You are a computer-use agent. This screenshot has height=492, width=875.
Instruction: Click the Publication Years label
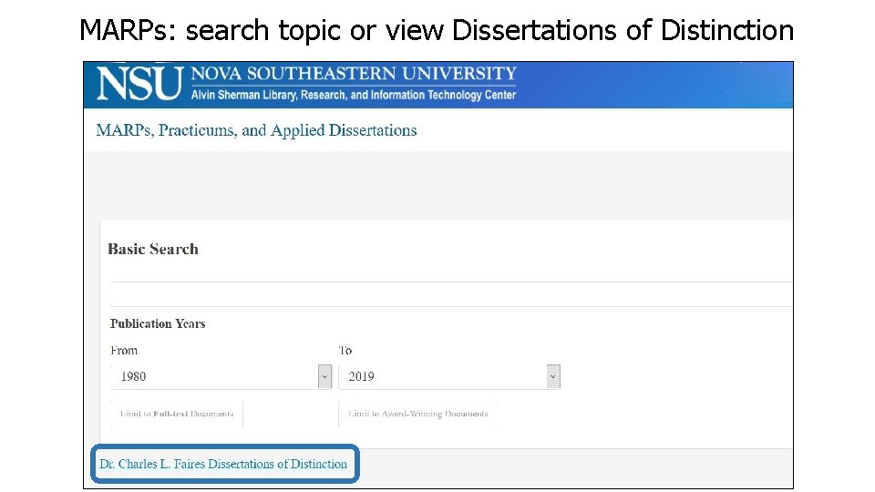(x=158, y=323)
